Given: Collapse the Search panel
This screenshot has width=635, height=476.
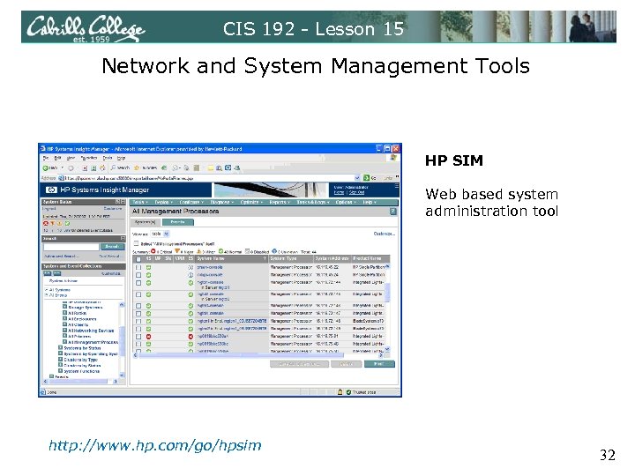Looking at the screenshot, I should click(123, 238).
